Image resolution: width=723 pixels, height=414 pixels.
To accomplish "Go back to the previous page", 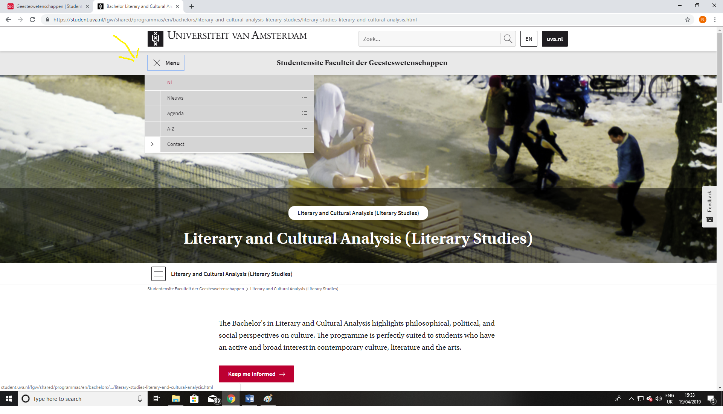I will click(8, 20).
